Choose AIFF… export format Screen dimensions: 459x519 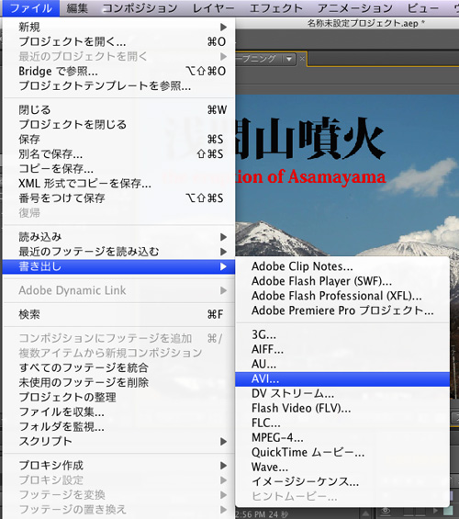342,349
